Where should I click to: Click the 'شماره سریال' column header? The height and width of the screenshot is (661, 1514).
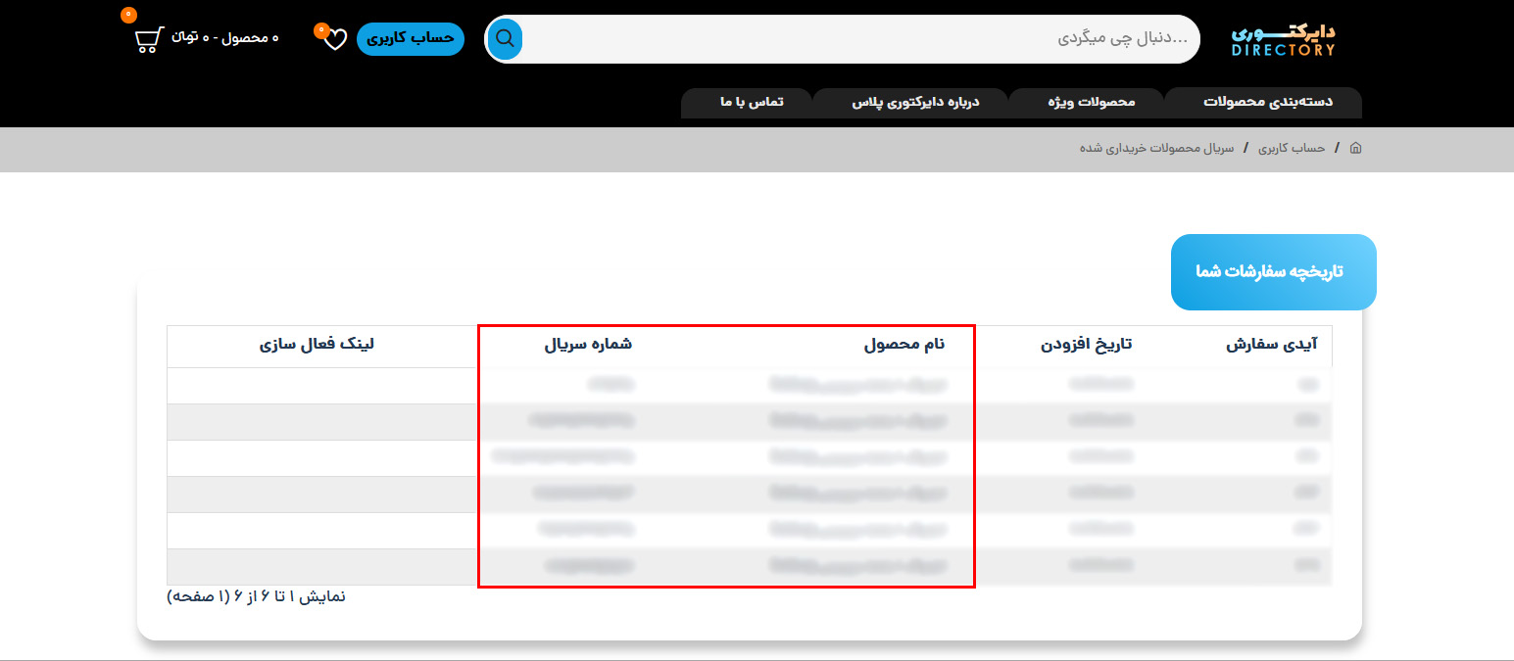click(588, 345)
